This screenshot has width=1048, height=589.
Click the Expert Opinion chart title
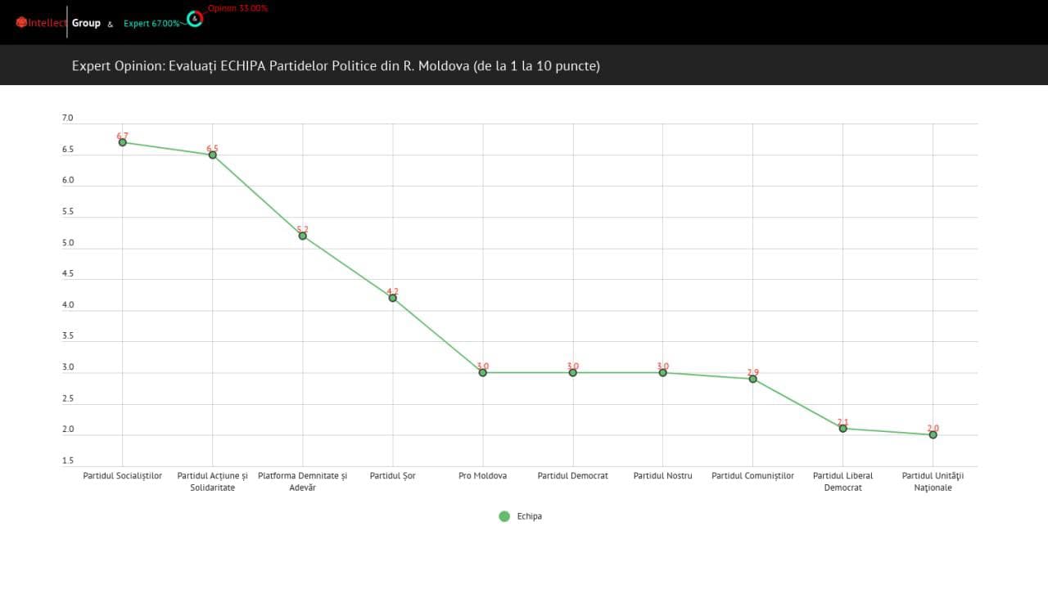coord(336,65)
